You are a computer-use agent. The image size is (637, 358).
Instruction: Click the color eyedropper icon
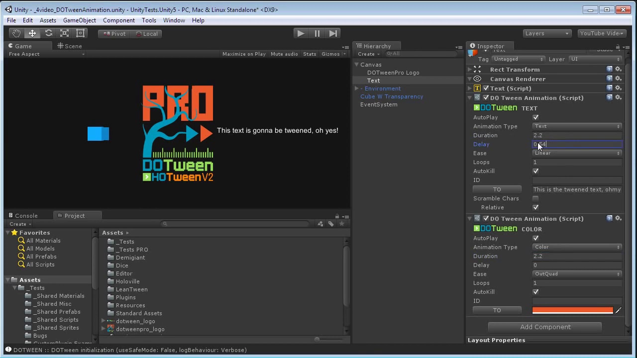point(618,310)
